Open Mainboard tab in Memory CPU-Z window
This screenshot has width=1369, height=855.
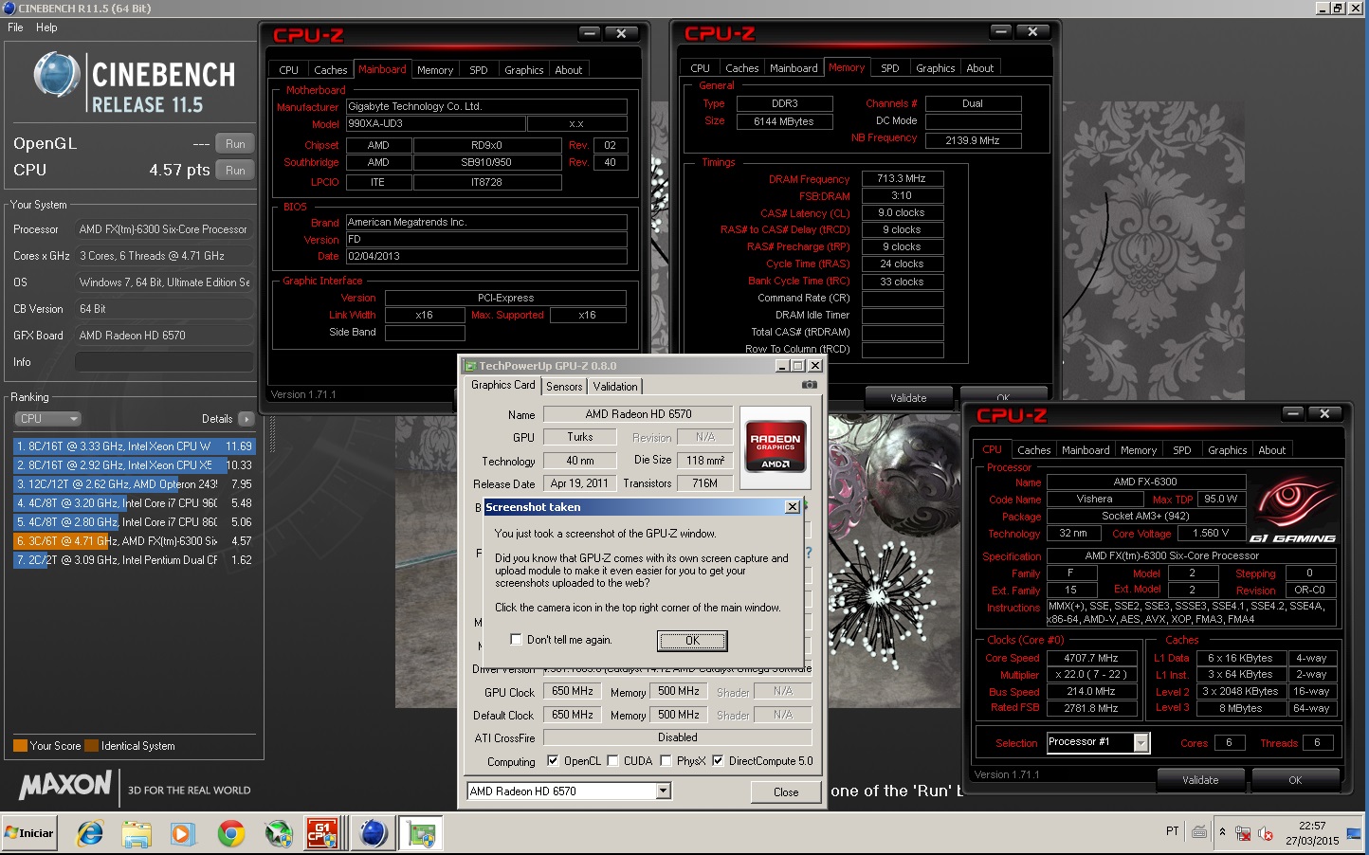[793, 68]
